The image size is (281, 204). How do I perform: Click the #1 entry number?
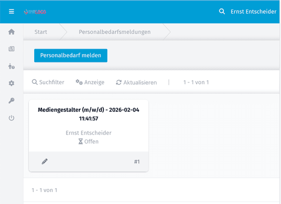coord(137,162)
